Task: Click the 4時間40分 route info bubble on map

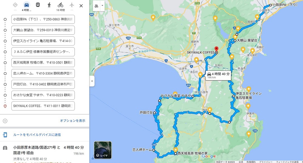Action: 218,75
